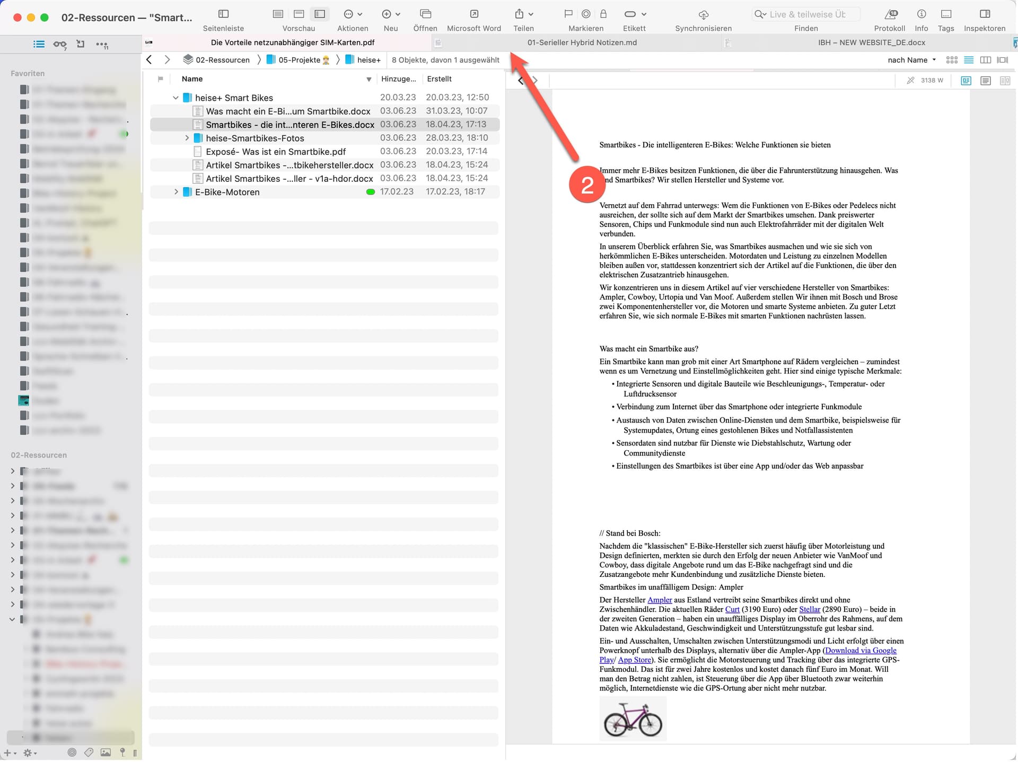Click heise+ in the path bar
This screenshot has height=762, width=1018.
coord(363,60)
